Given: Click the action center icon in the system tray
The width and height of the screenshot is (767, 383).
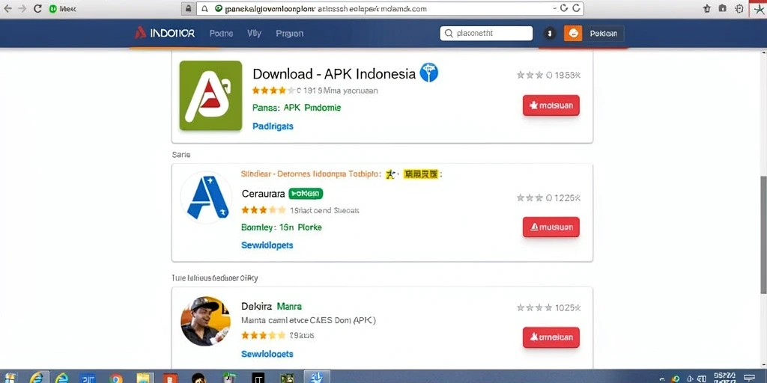Looking at the screenshot, I should [x=749, y=378].
